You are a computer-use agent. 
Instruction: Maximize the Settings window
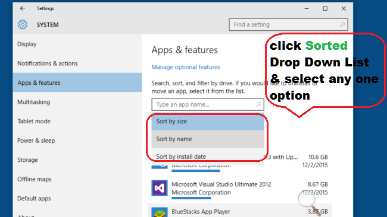pos(325,8)
